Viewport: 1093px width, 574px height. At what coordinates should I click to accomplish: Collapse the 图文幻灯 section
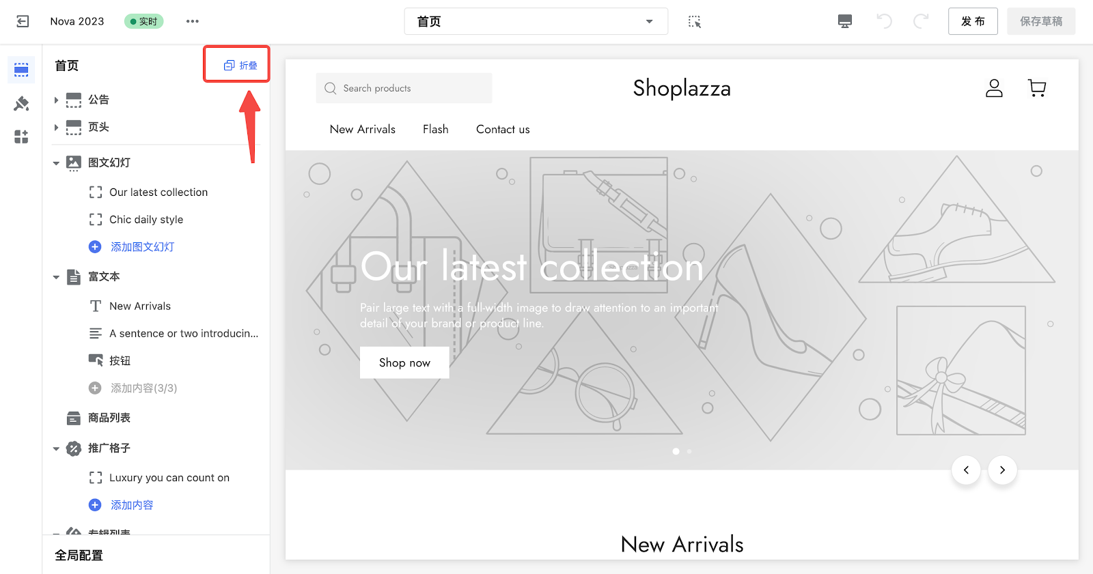[x=56, y=163]
